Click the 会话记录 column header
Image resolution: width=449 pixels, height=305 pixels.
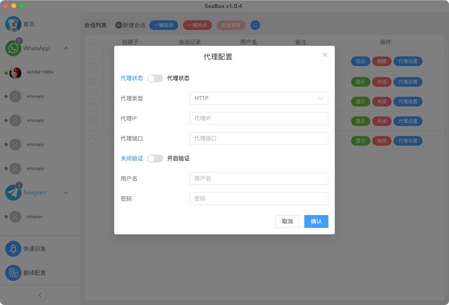point(189,42)
